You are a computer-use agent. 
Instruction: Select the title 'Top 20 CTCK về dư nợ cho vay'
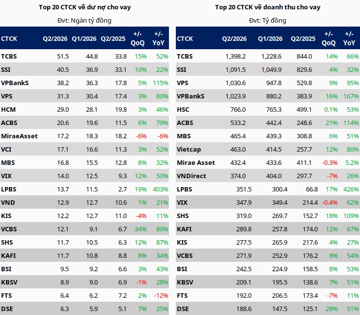tap(84, 7)
